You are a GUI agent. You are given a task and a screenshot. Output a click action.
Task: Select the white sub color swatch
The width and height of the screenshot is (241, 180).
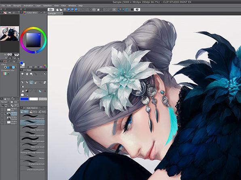[x=34, y=99]
